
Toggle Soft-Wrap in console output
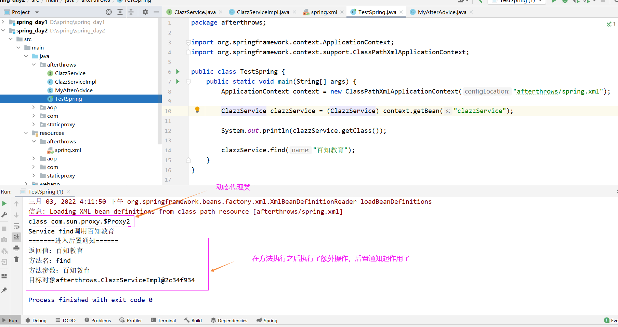tap(16, 226)
